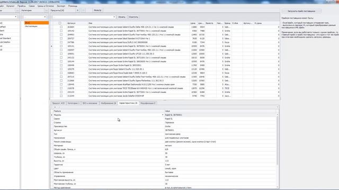
Task: Focus the product search input field
Action: pos(83,17)
